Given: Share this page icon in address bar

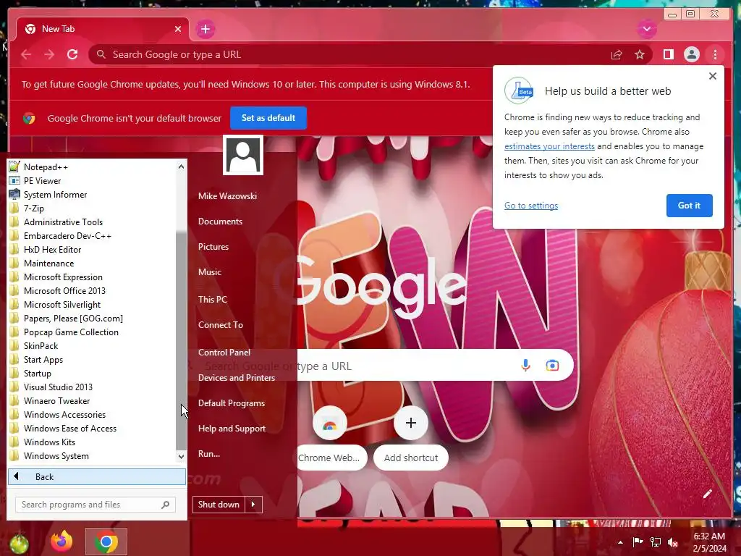Looking at the screenshot, I should (617, 55).
